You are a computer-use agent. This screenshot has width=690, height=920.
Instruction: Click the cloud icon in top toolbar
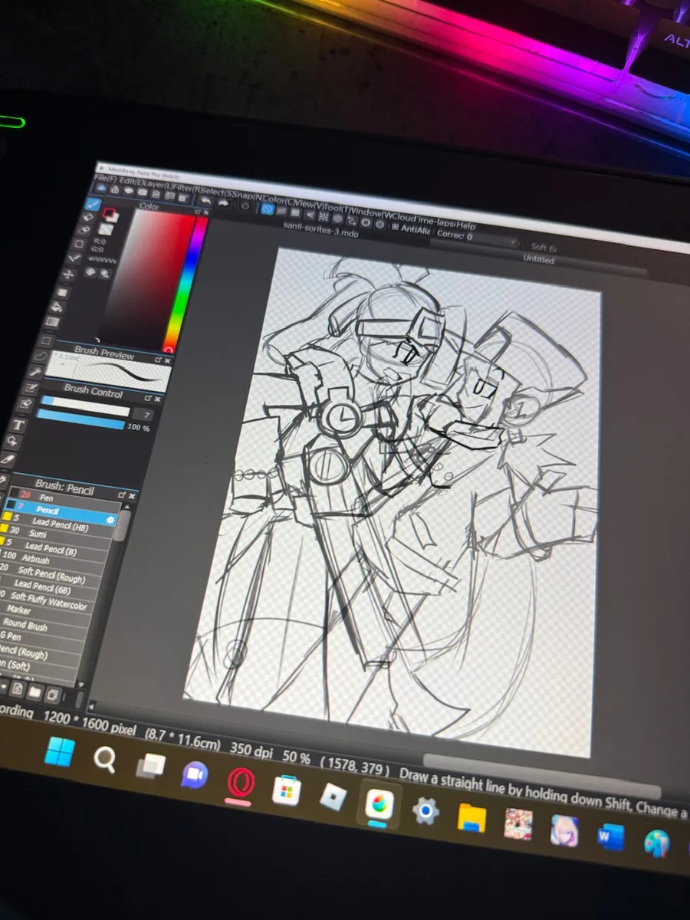100,188
